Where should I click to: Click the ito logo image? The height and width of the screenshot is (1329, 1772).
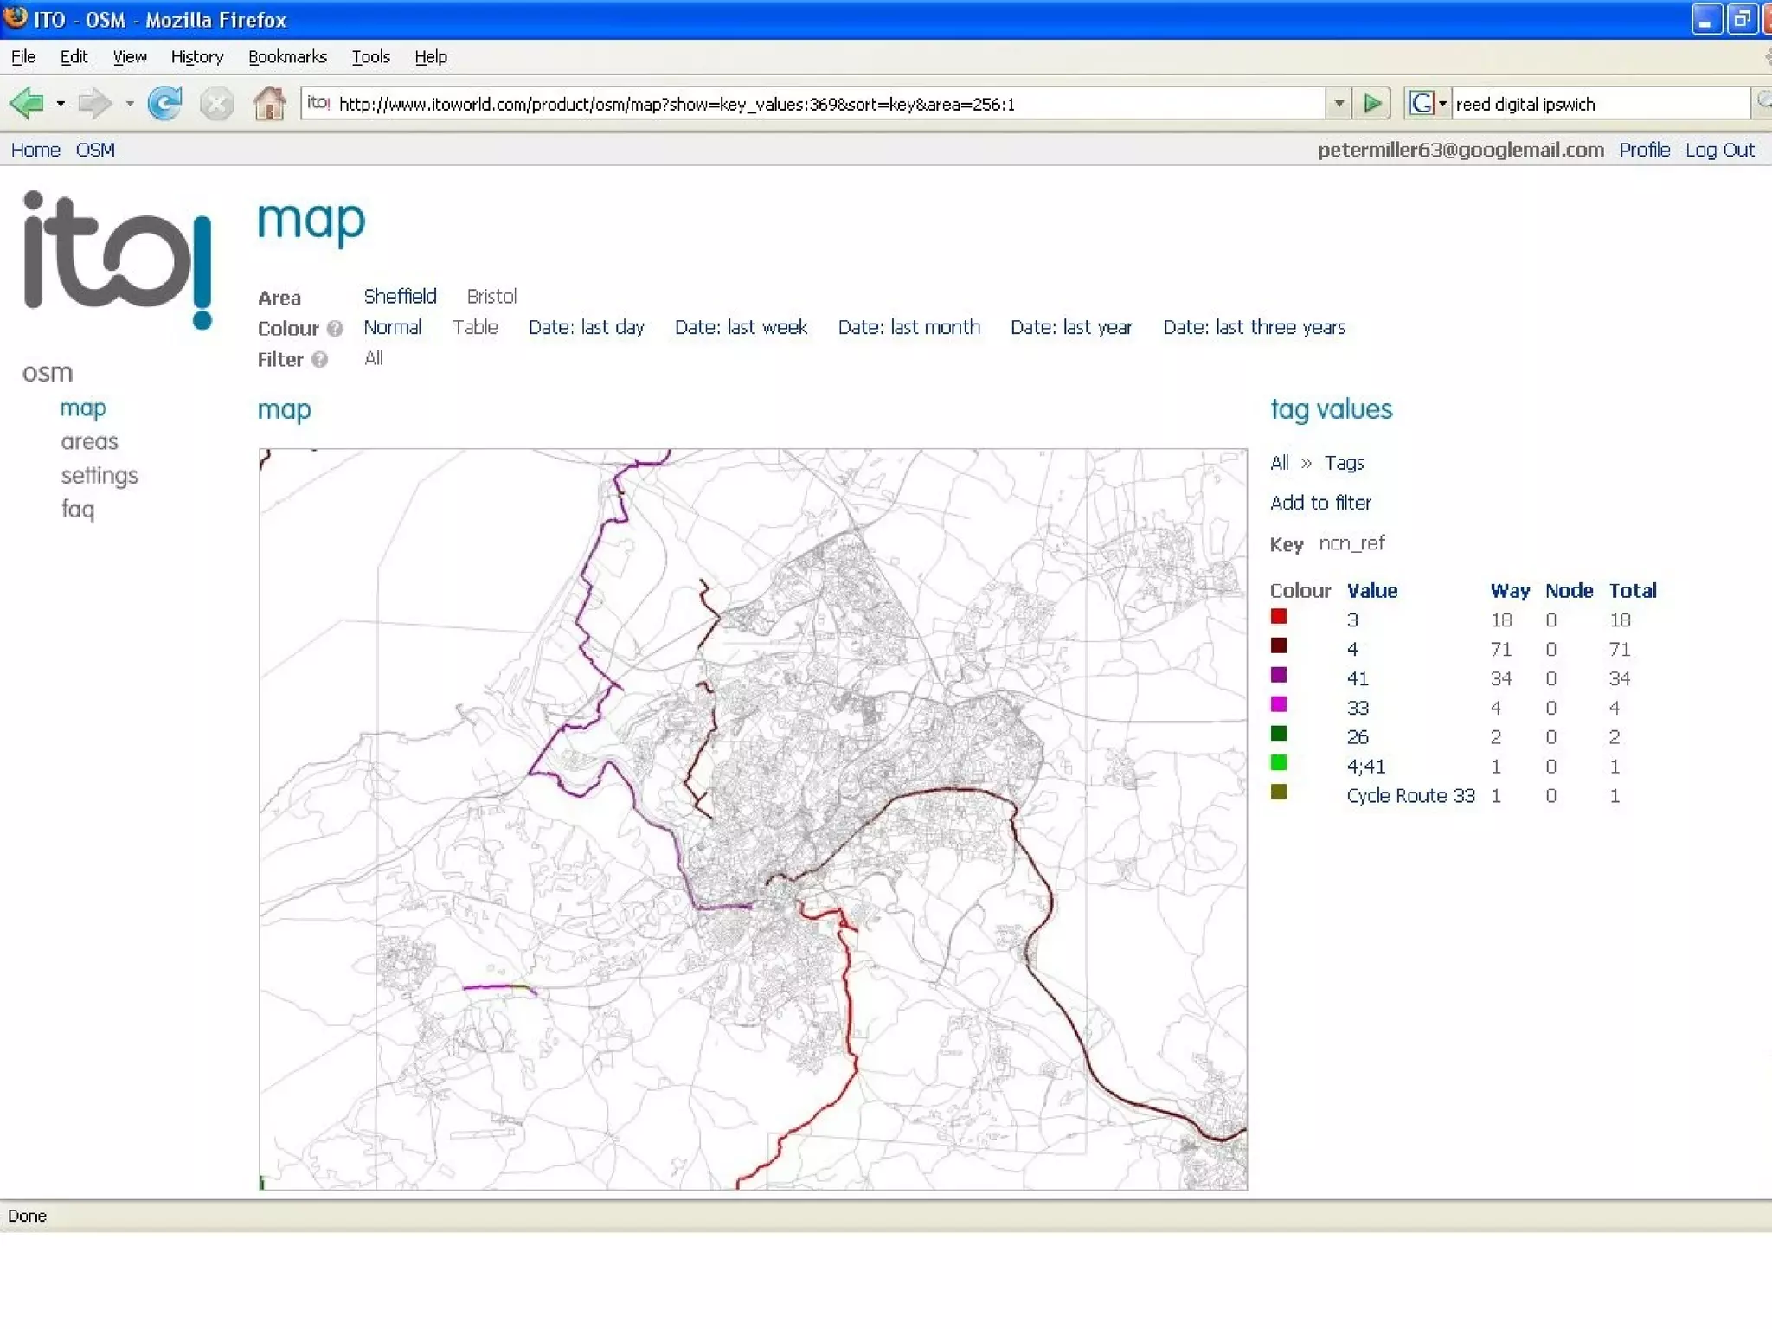pos(118,258)
